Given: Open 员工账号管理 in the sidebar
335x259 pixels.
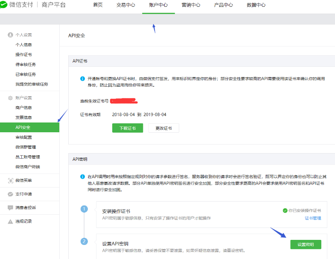Looking at the screenshot, I should tap(28, 157).
